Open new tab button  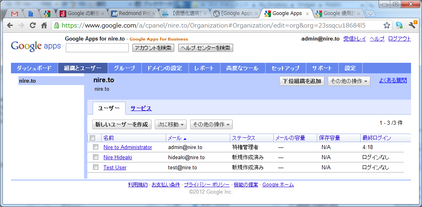pyautogui.click(x=370, y=14)
